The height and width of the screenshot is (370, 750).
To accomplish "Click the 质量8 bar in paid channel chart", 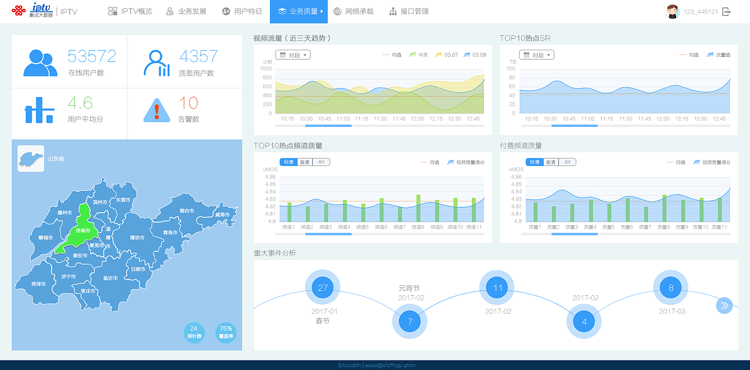I will point(664,209).
